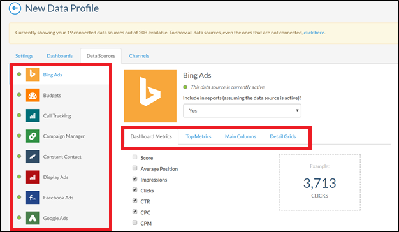
Task: Click the Bing Ads title heading
Action: (197, 75)
